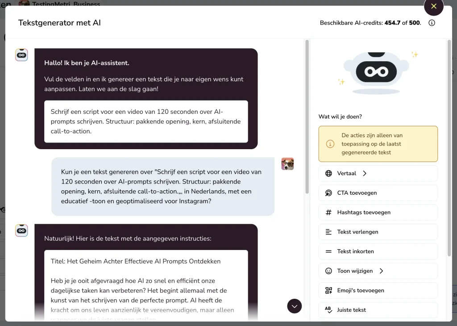This screenshot has height=326, width=457.
Task: Click the AI-credits info icon
Action: tap(432, 23)
